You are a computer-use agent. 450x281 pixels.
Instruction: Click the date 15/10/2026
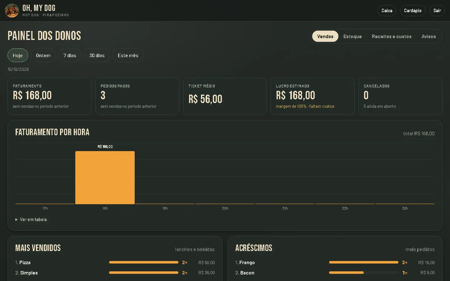coord(18,69)
